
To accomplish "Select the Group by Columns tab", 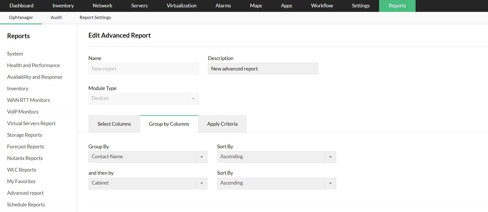I will tap(169, 124).
